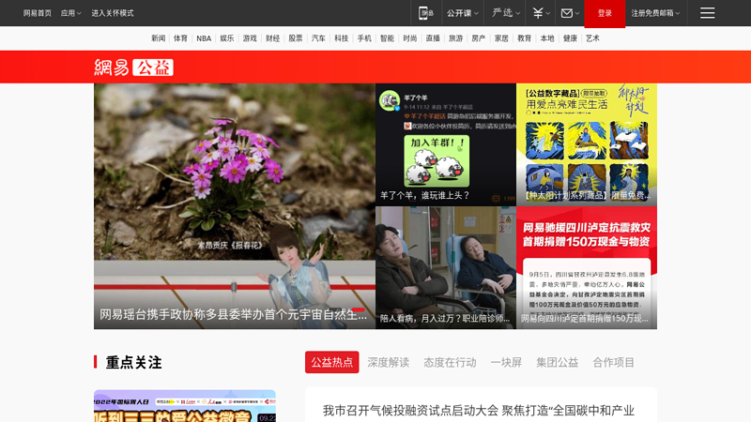751x422 pixels.
Task: Click the comment count icon on sheep card
Action: 497,198
